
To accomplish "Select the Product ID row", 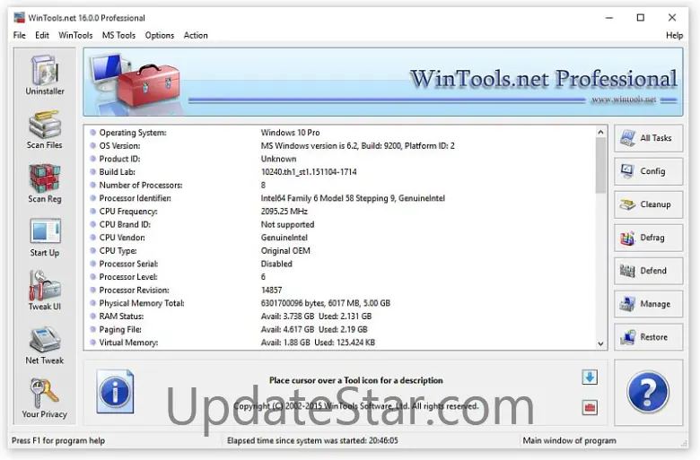I will (x=342, y=159).
